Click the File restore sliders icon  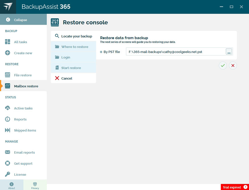[7, 75]
